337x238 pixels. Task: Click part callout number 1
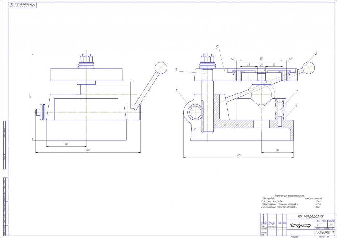(x=297, y=105)
